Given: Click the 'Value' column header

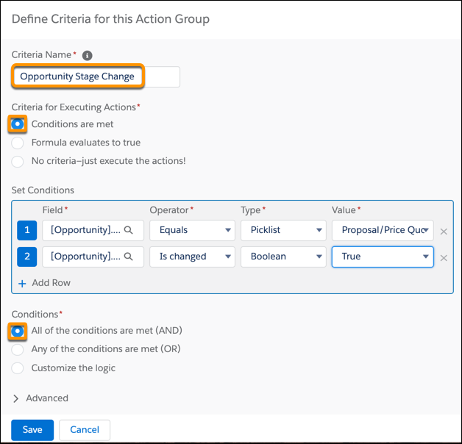Looking at the screenshot, I should [x=344, y=210].
